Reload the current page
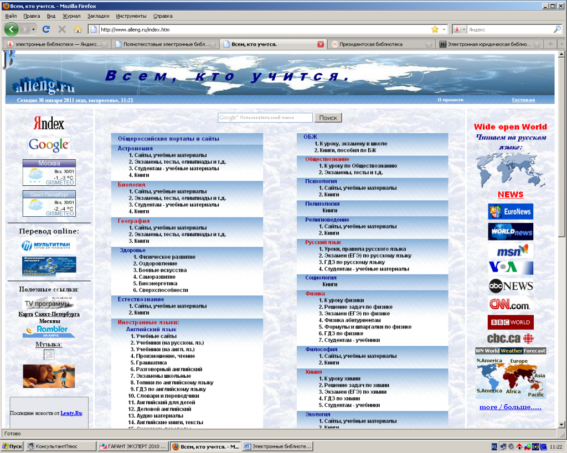 click(47, 29)
